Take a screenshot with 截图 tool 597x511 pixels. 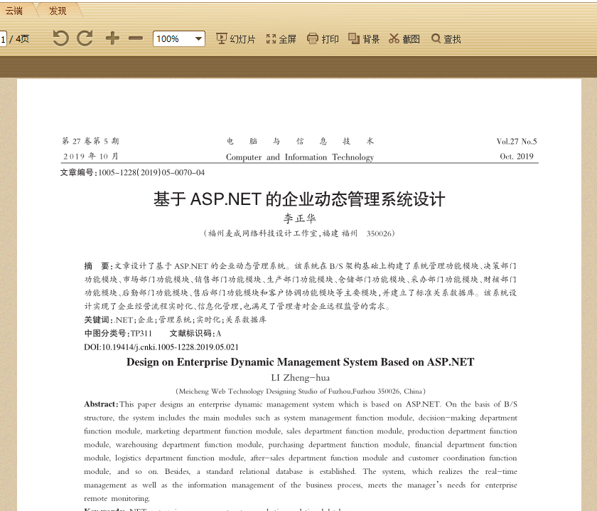tap(404, 39)
